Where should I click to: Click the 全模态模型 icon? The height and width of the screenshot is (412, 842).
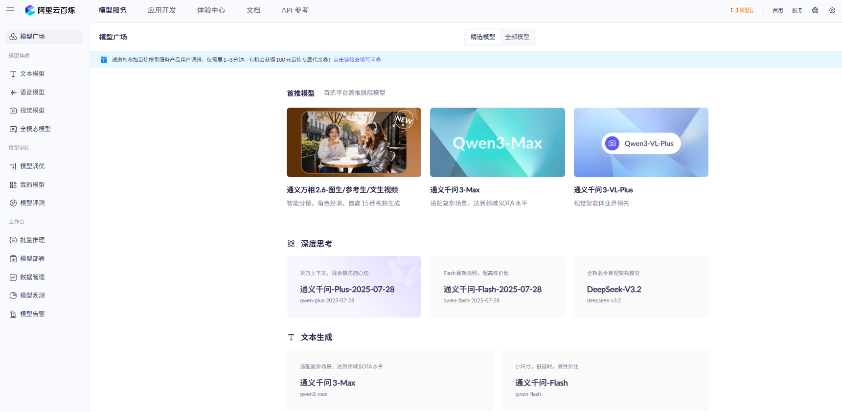coord(13,129)
